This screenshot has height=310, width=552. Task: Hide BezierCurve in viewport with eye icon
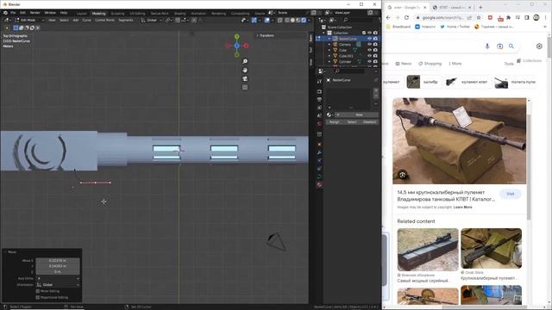pos(370,39)
